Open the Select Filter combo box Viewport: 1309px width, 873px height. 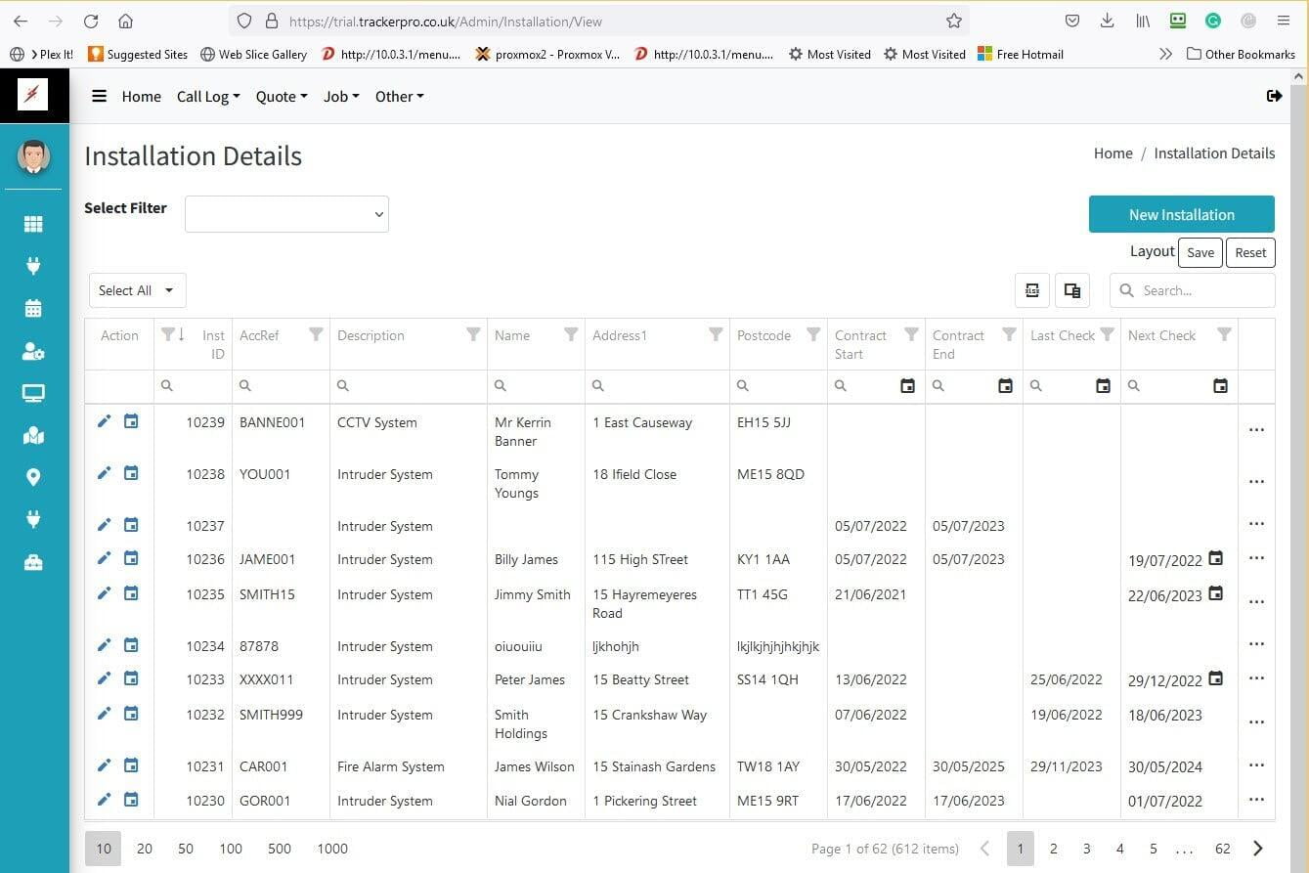pos(286,214)
